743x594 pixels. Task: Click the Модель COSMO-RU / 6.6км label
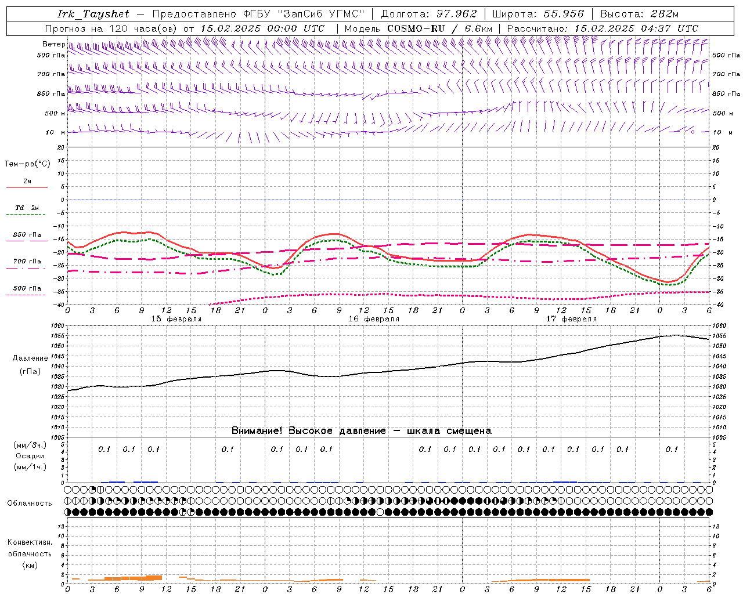(419, 28)
